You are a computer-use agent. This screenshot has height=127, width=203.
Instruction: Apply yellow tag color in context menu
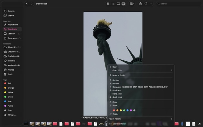[x=121, y=110]
